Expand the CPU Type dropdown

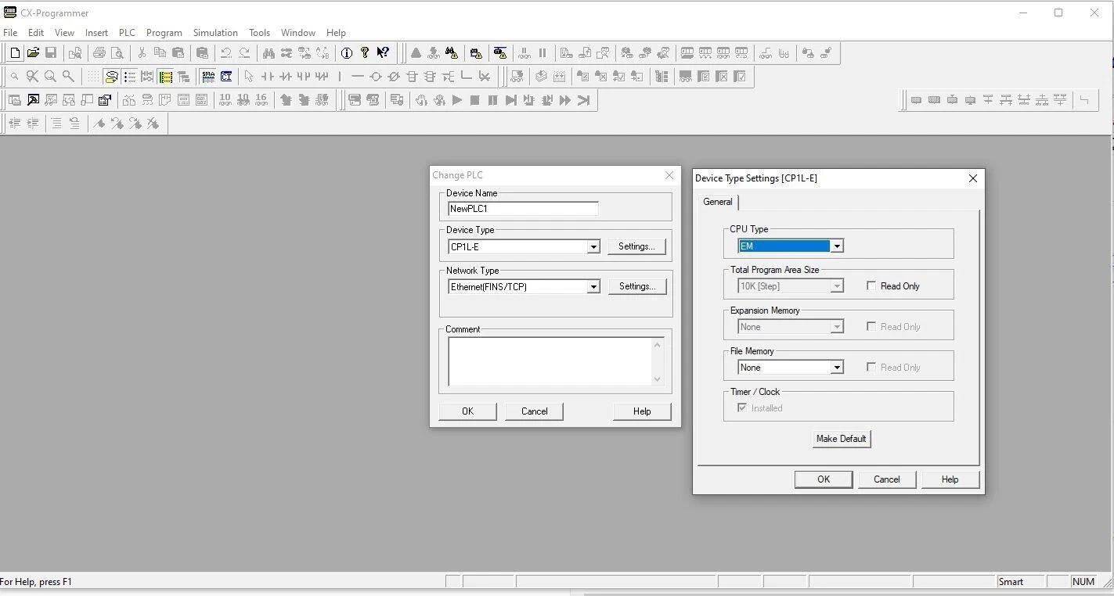(x=837, y=246)
